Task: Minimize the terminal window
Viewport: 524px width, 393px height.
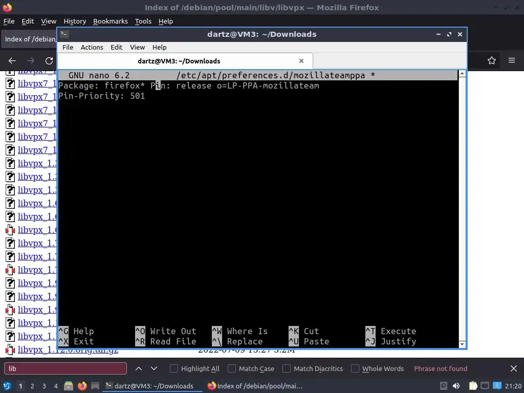Action: [439, 34]
